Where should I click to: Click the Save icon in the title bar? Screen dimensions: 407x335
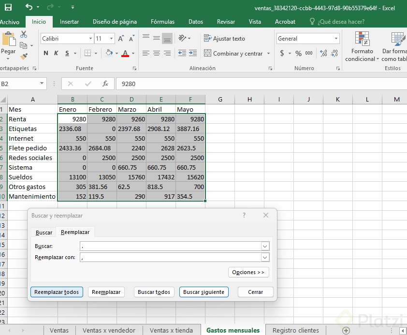point(8,7)
